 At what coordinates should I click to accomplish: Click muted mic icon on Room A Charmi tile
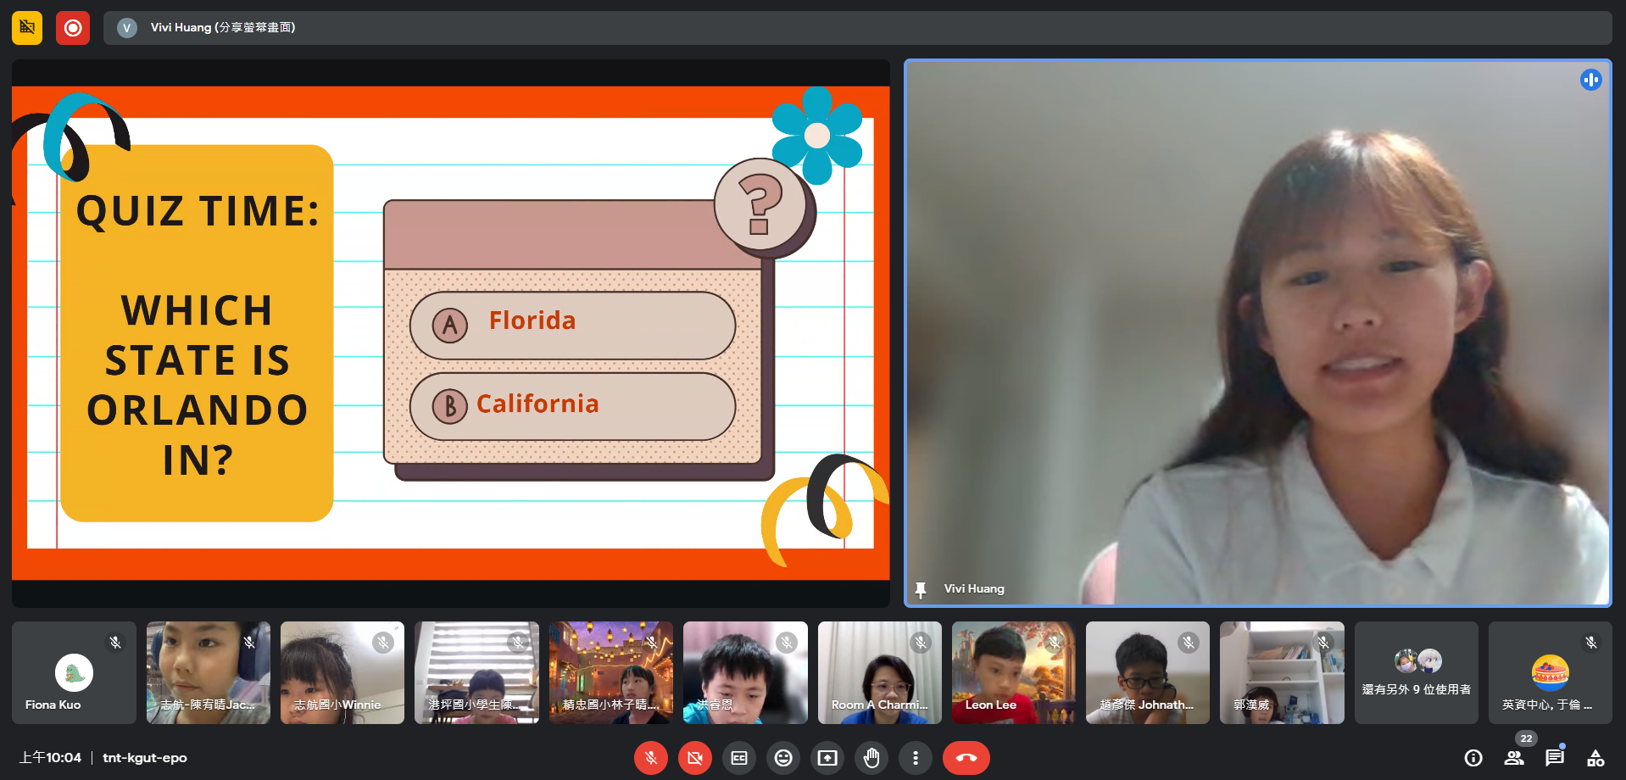[x=921, y=643]
